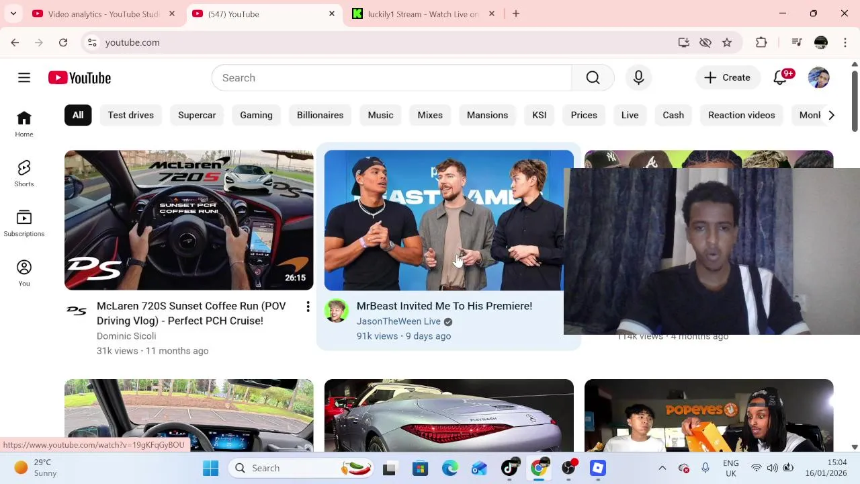Focus the YouTube search box
Viewport: 860px width, 484px height.
392,78
